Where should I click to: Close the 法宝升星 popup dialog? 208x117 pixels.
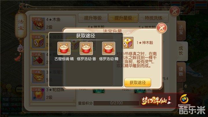(161, 28)
